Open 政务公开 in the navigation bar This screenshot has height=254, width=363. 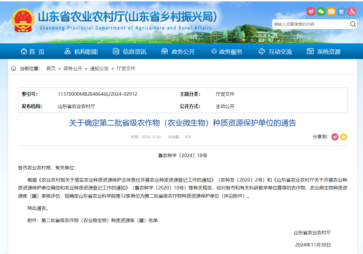tap(178, 52)
